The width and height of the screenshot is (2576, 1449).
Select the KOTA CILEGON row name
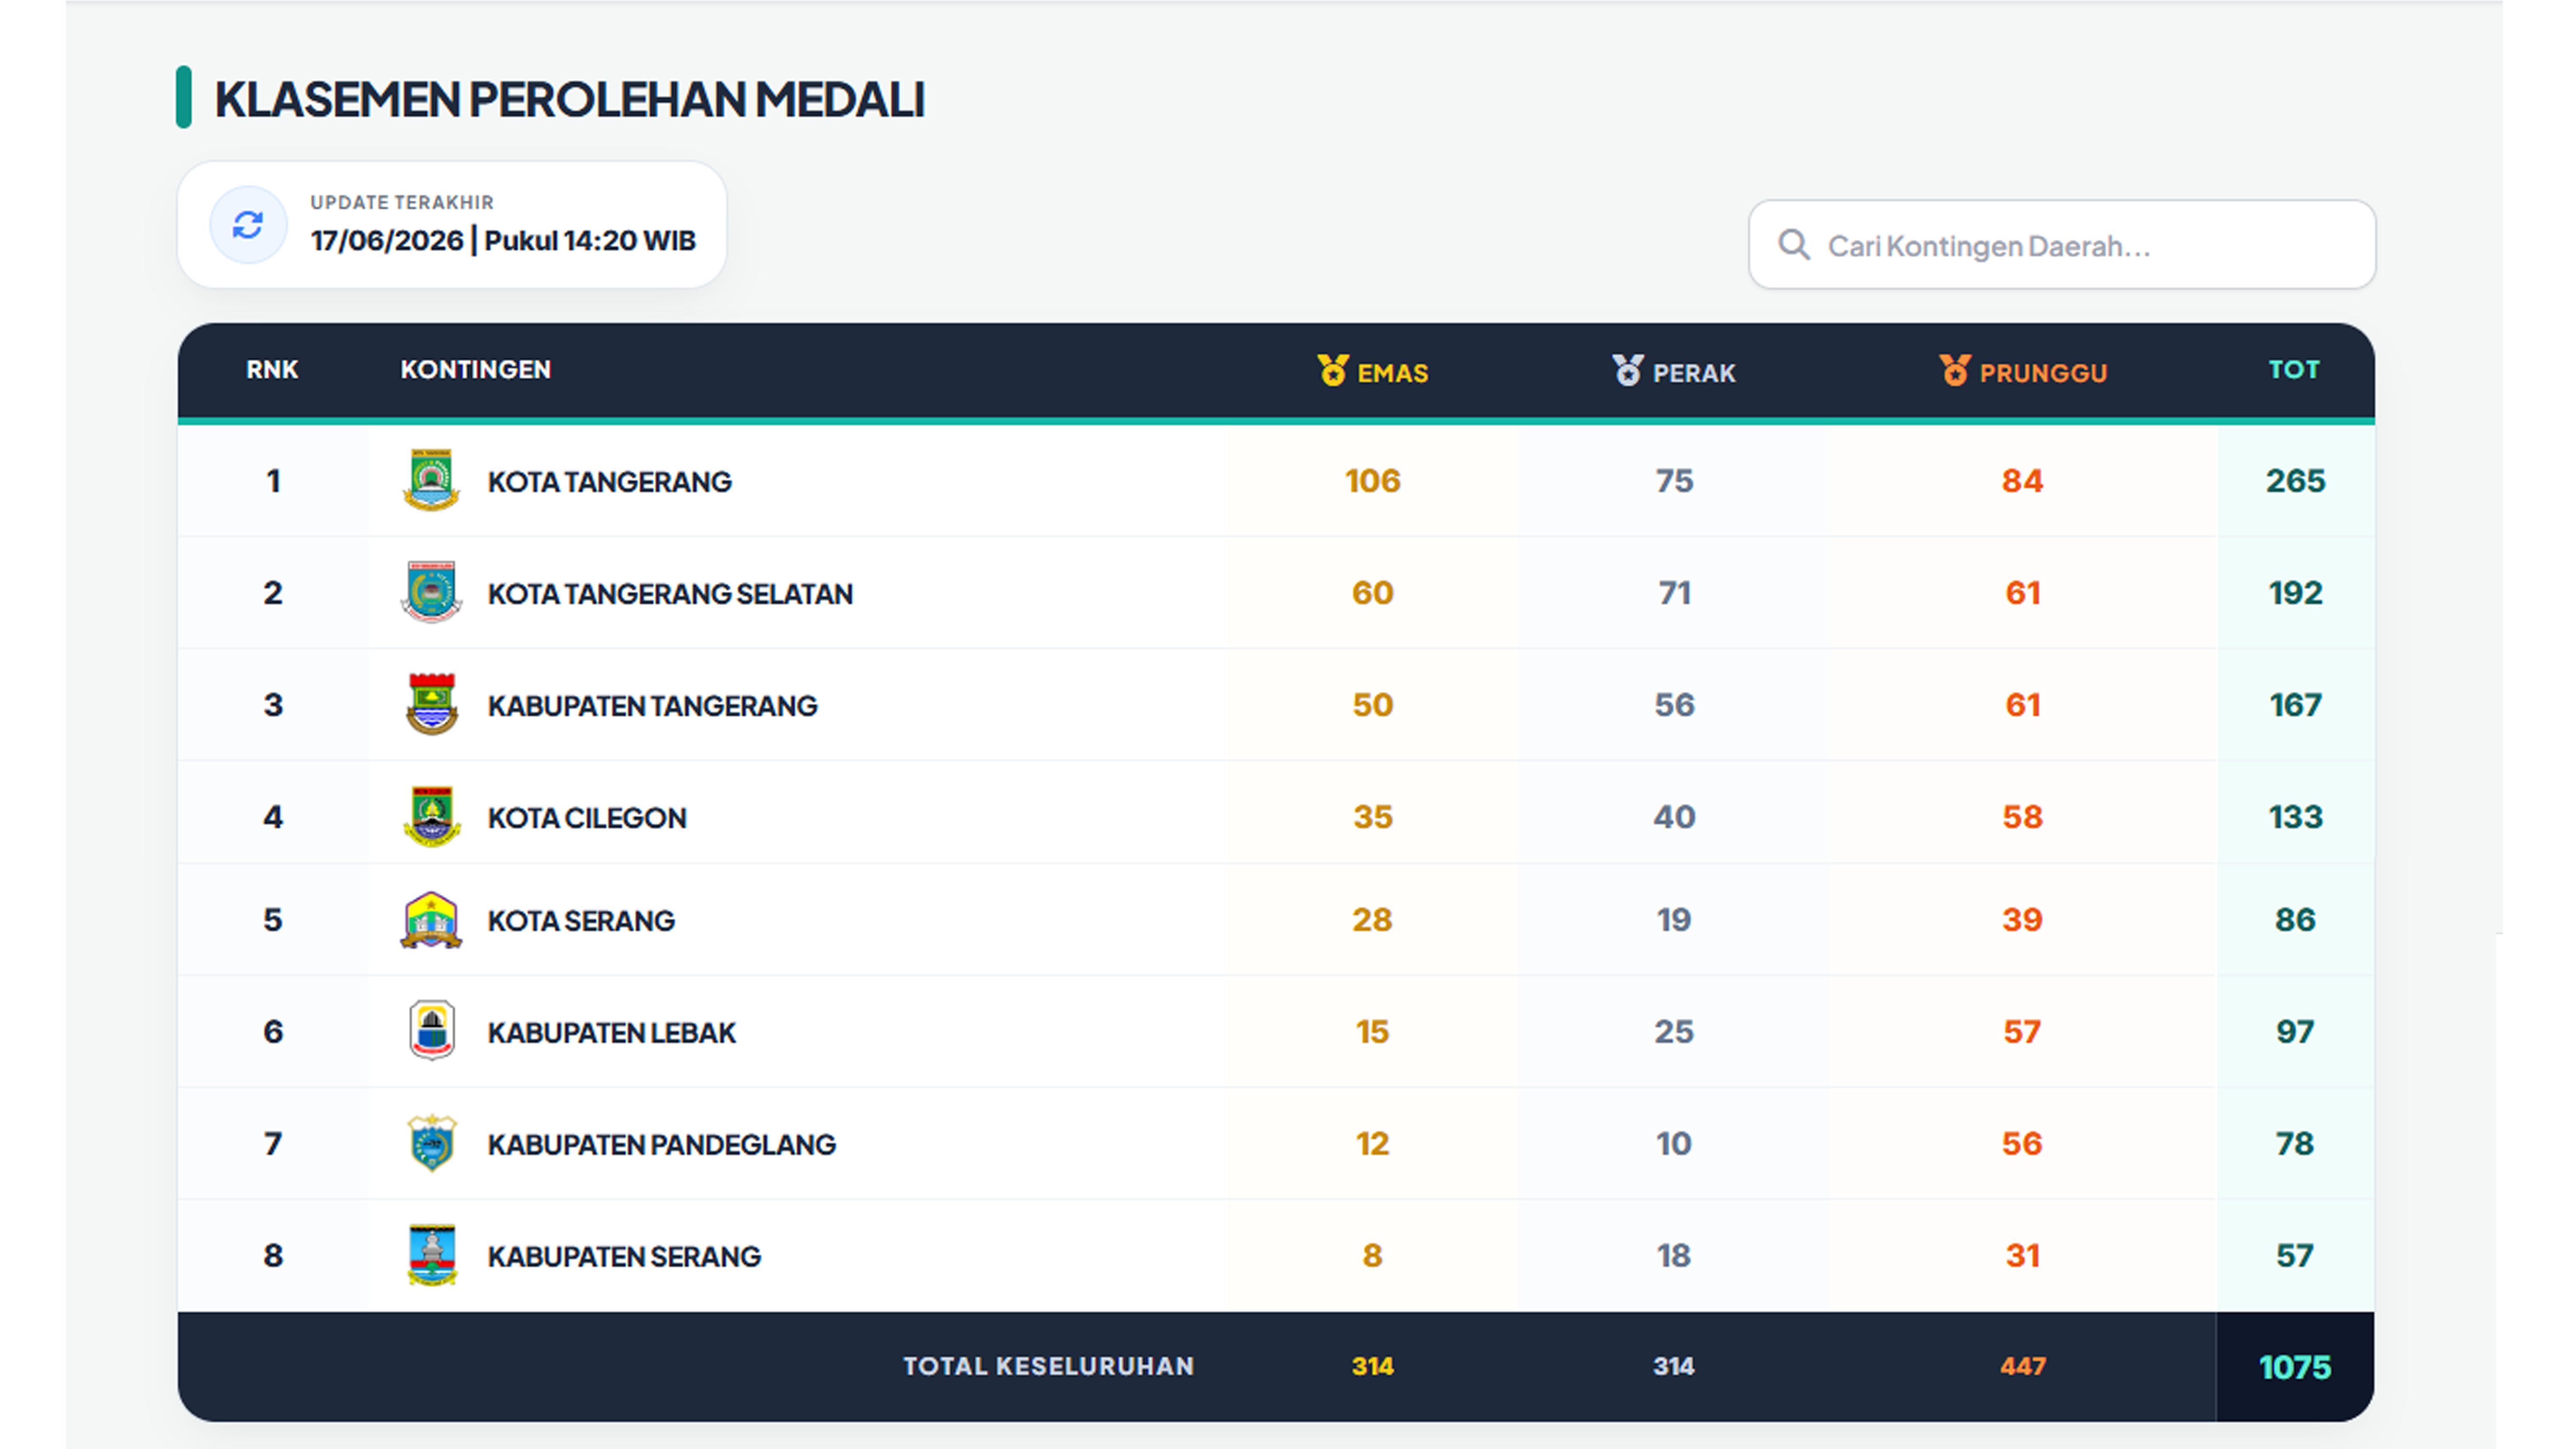[x=587, y=818]
